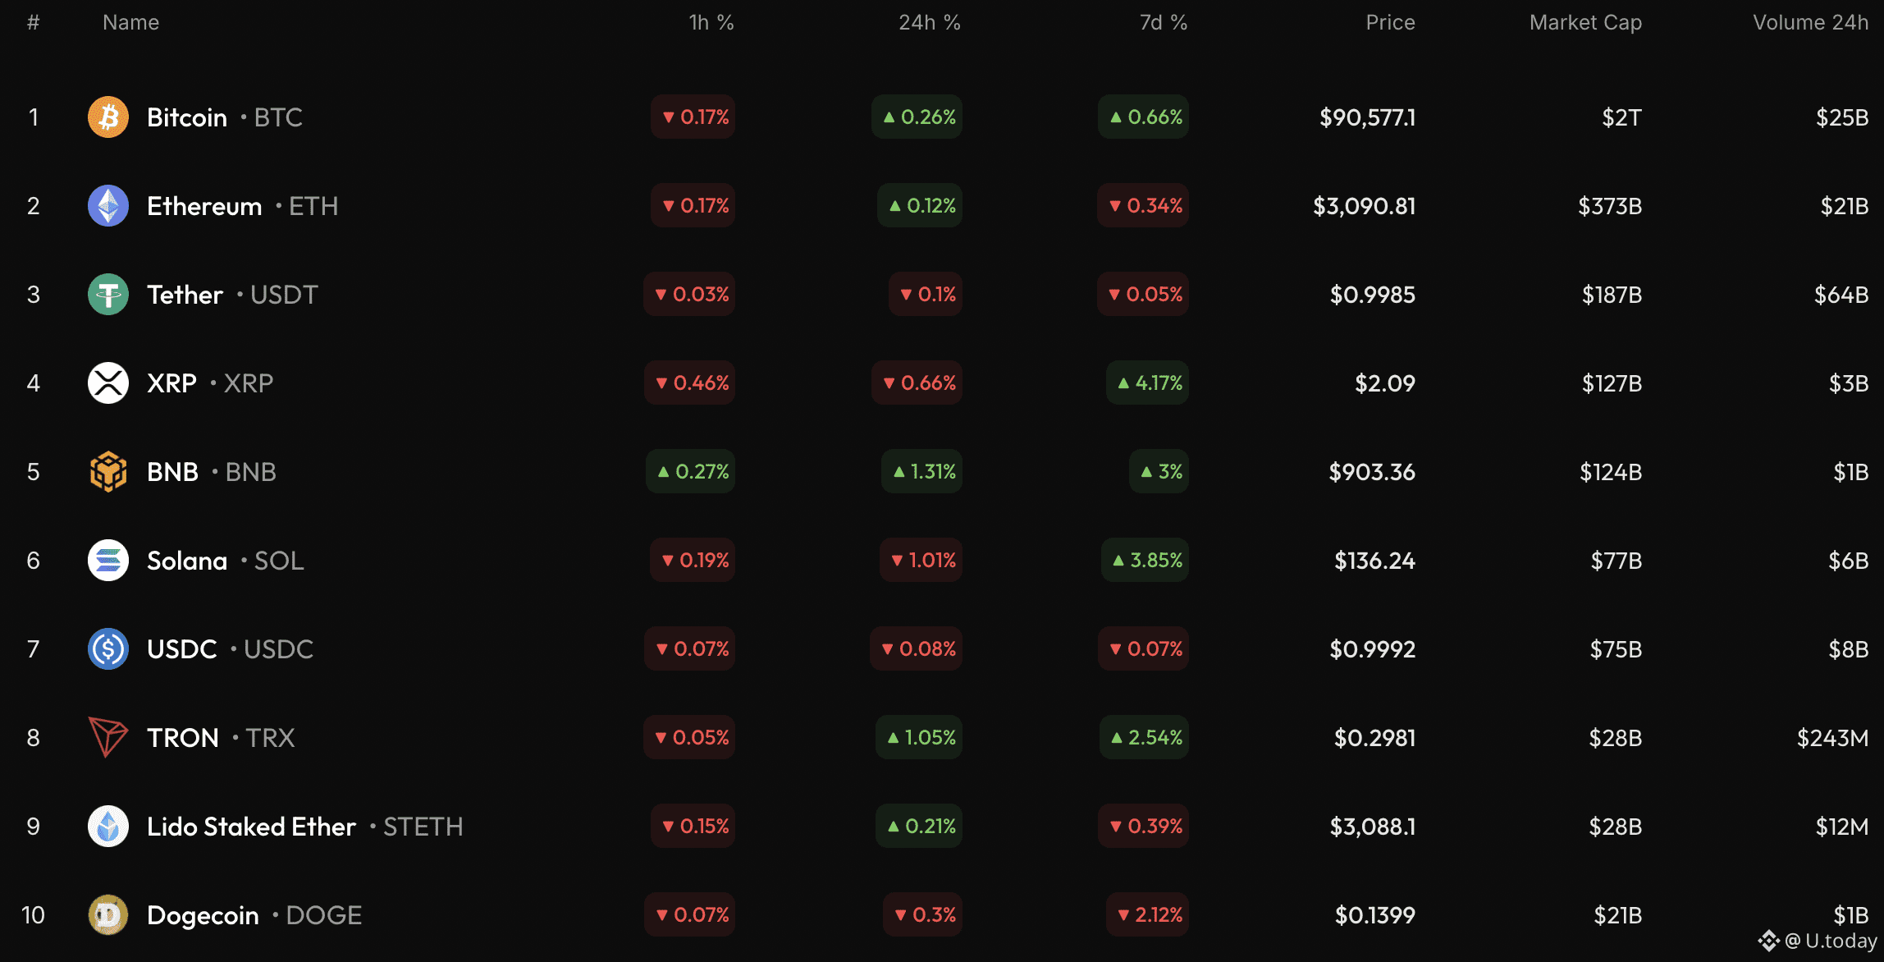The image size is (1884, 962).
Task: Select the Ethereum diamond icon
Action: click(107, 205)
